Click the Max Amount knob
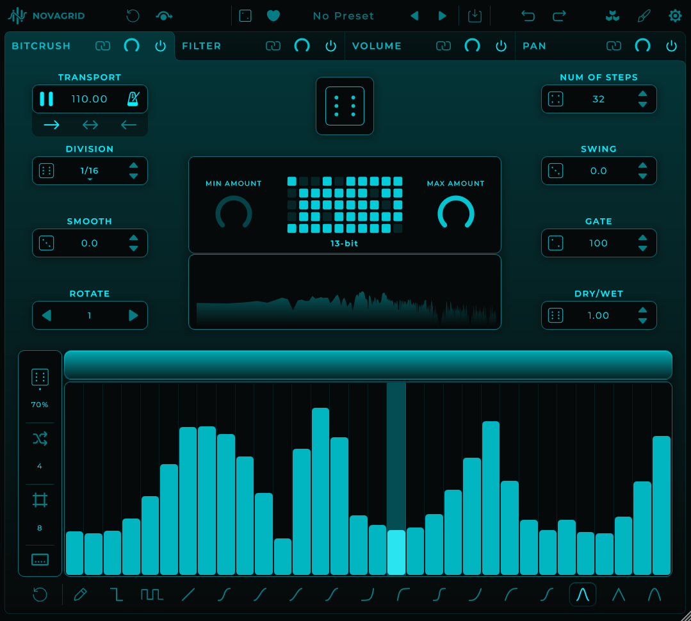The image size is (691, 621). pyautogui.click(x=456, y=213)
